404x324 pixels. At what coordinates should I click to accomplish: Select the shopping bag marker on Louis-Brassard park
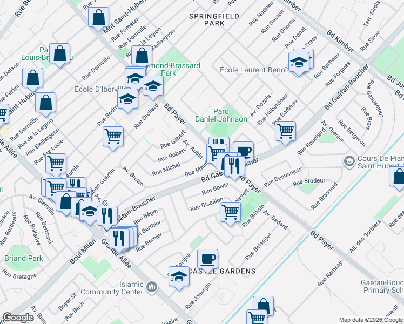pyautogui.click(x=59, y=54)
